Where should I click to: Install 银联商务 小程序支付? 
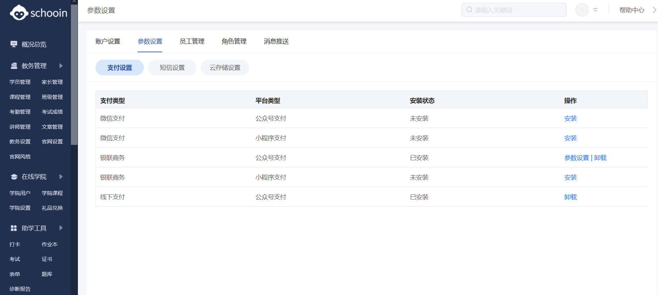570,177
